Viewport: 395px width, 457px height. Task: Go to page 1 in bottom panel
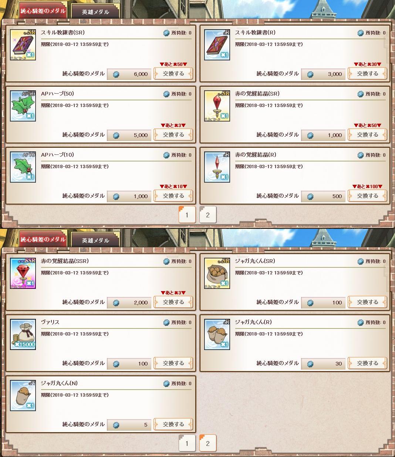pyautogui.click(x=187, y=443)
